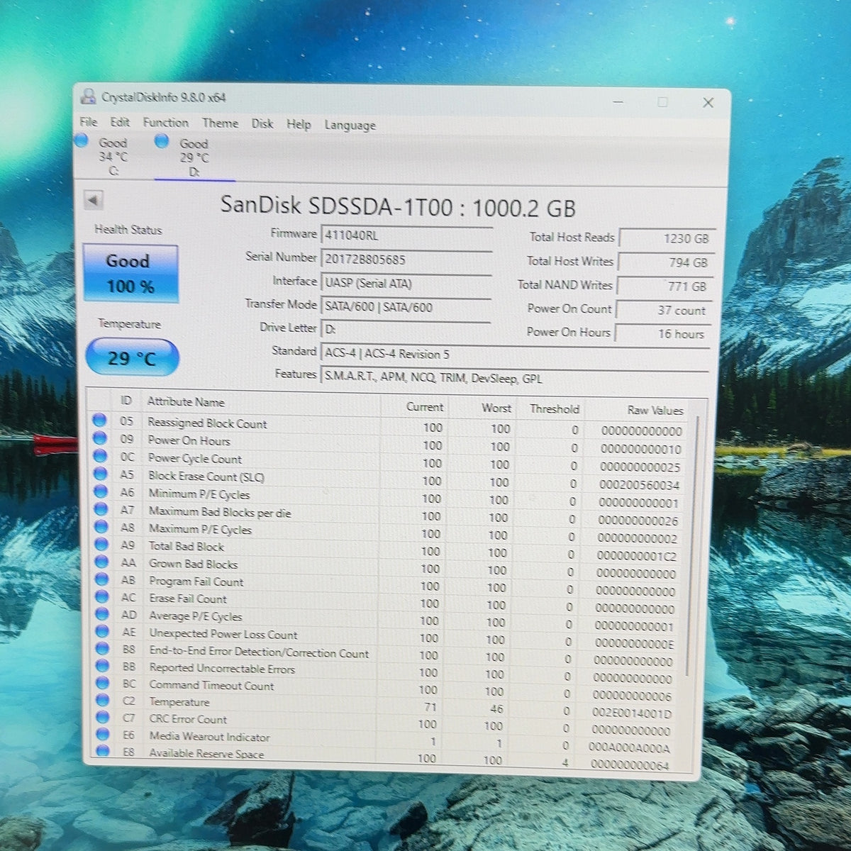
Task: Open the Disk menu
Action: (262, 123)
